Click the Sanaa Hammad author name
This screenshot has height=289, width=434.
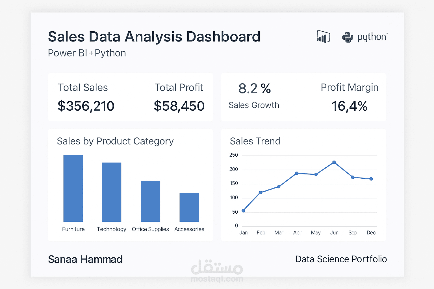tap(85, 259)
